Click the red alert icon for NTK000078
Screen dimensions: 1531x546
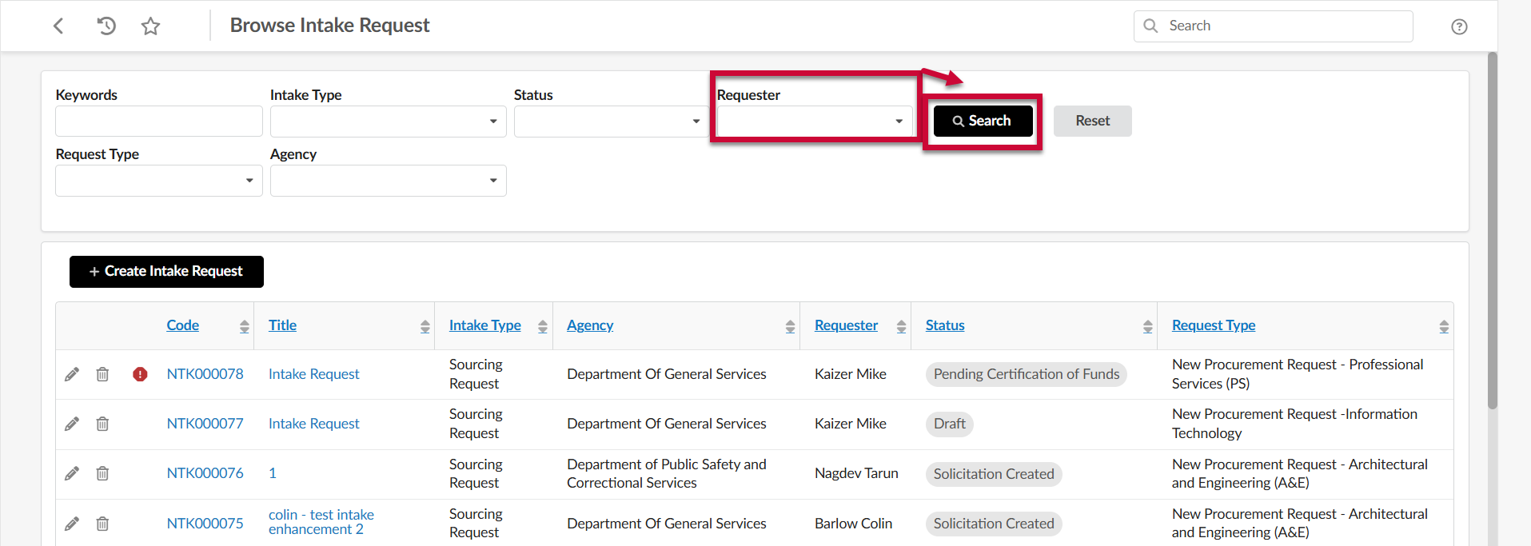point(140,374)
